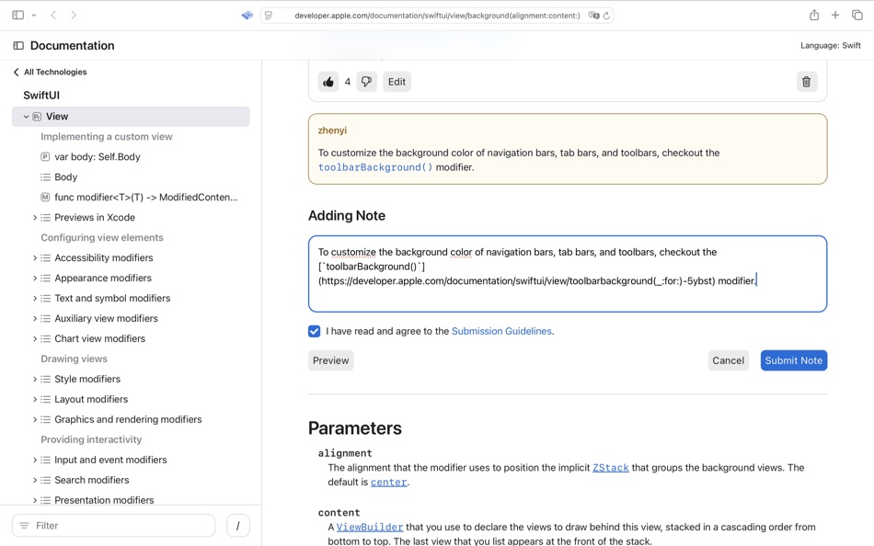Expand Auxiliary view modifiers
This screenshot has width=874, height=546.
click(x=35, y=319)
